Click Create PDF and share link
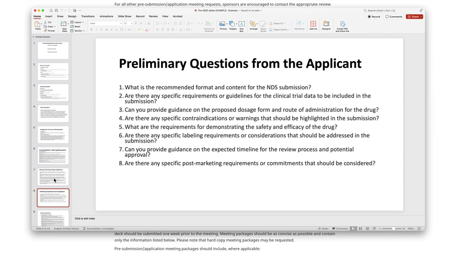The height and width of the screenshot is (254, 453). [x=342, y=26]
